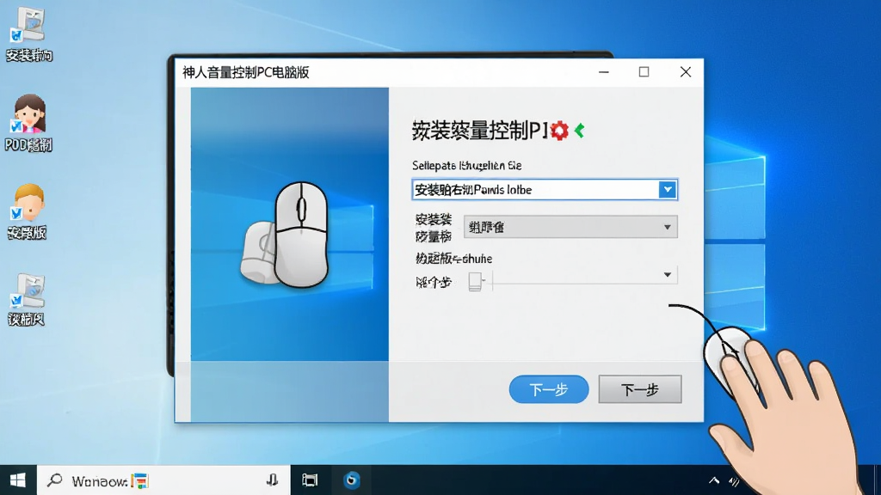
Task: Click the blue 下一步 button
Action: [x=548, y=389]
